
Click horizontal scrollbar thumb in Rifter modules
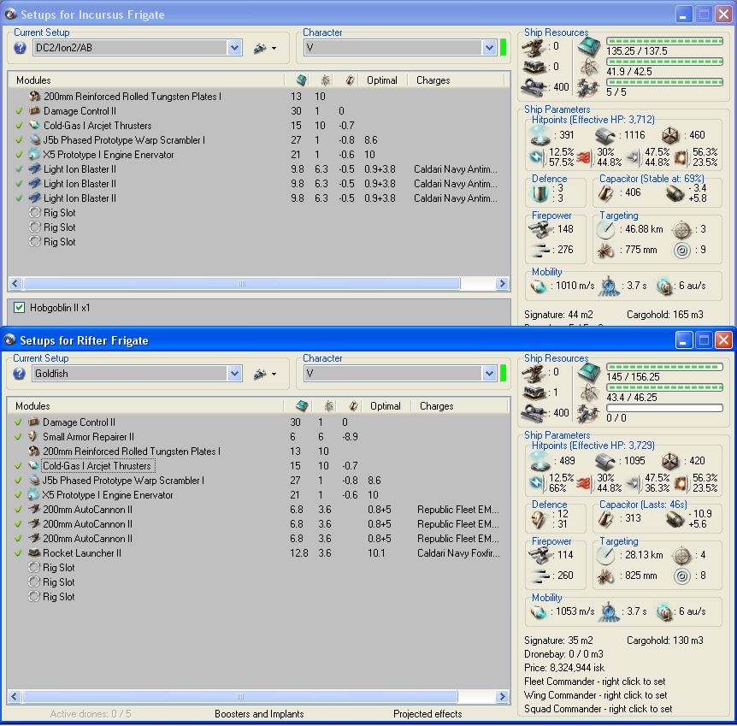239,696
